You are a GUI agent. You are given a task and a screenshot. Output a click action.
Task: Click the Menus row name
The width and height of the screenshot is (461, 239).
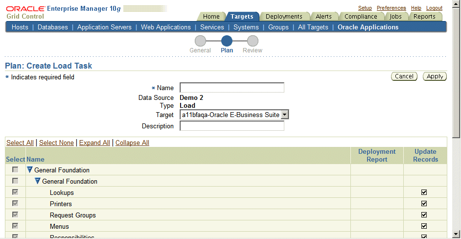click(59, 226)
